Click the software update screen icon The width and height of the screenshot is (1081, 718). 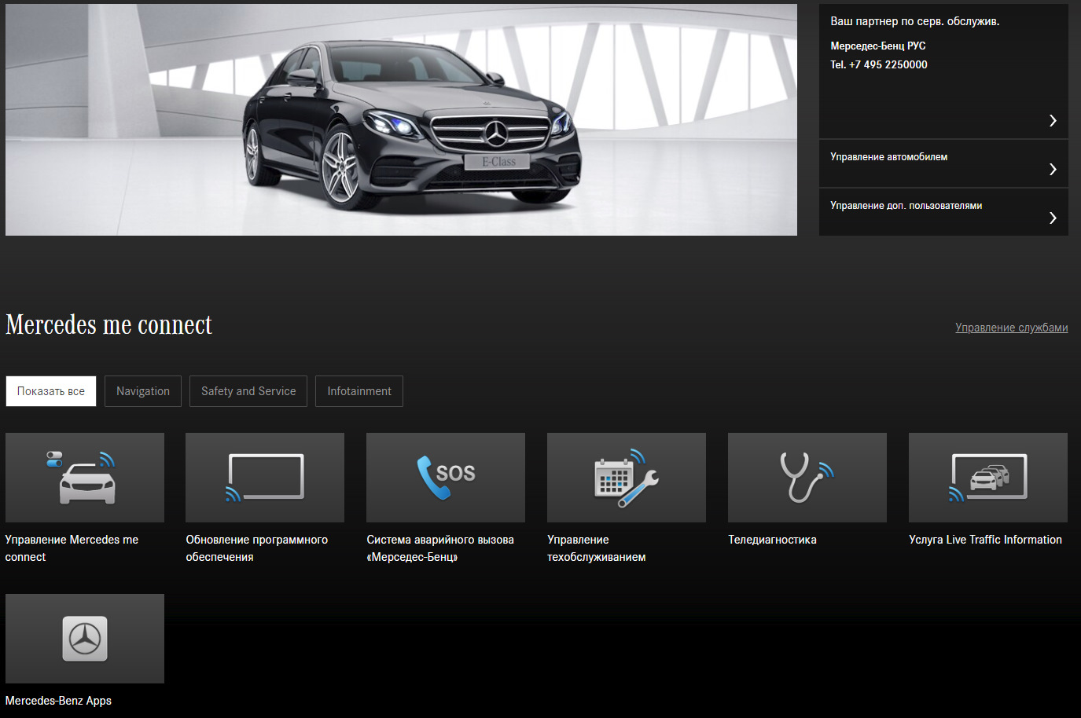coord(265,478)
